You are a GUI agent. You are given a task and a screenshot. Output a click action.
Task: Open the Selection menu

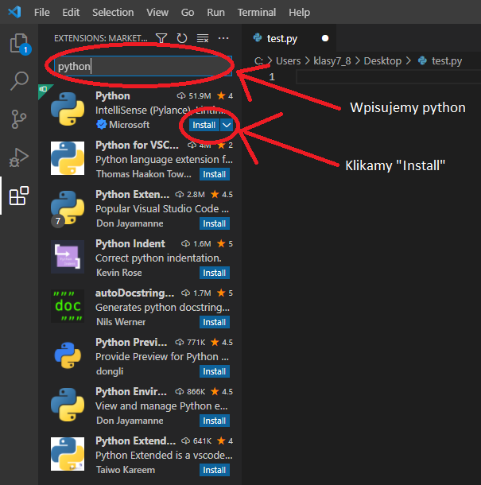113,13
